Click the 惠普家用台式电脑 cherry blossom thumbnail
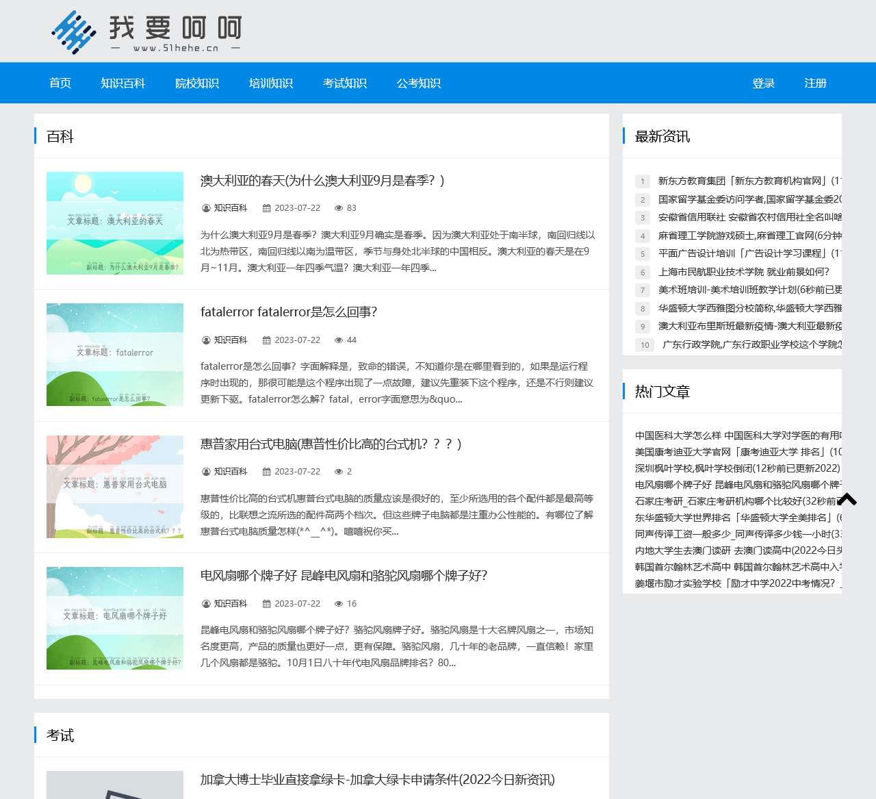The width and height of the screenshot is (876, 799). point(115,487)
